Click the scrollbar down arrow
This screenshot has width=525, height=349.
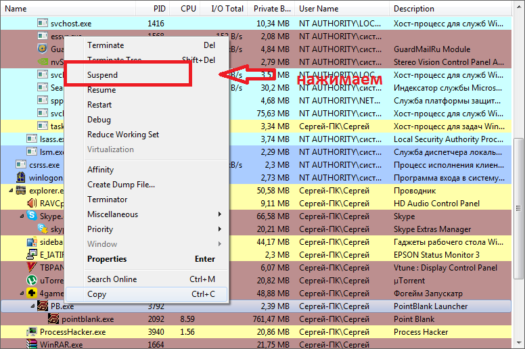pos(518,344)
